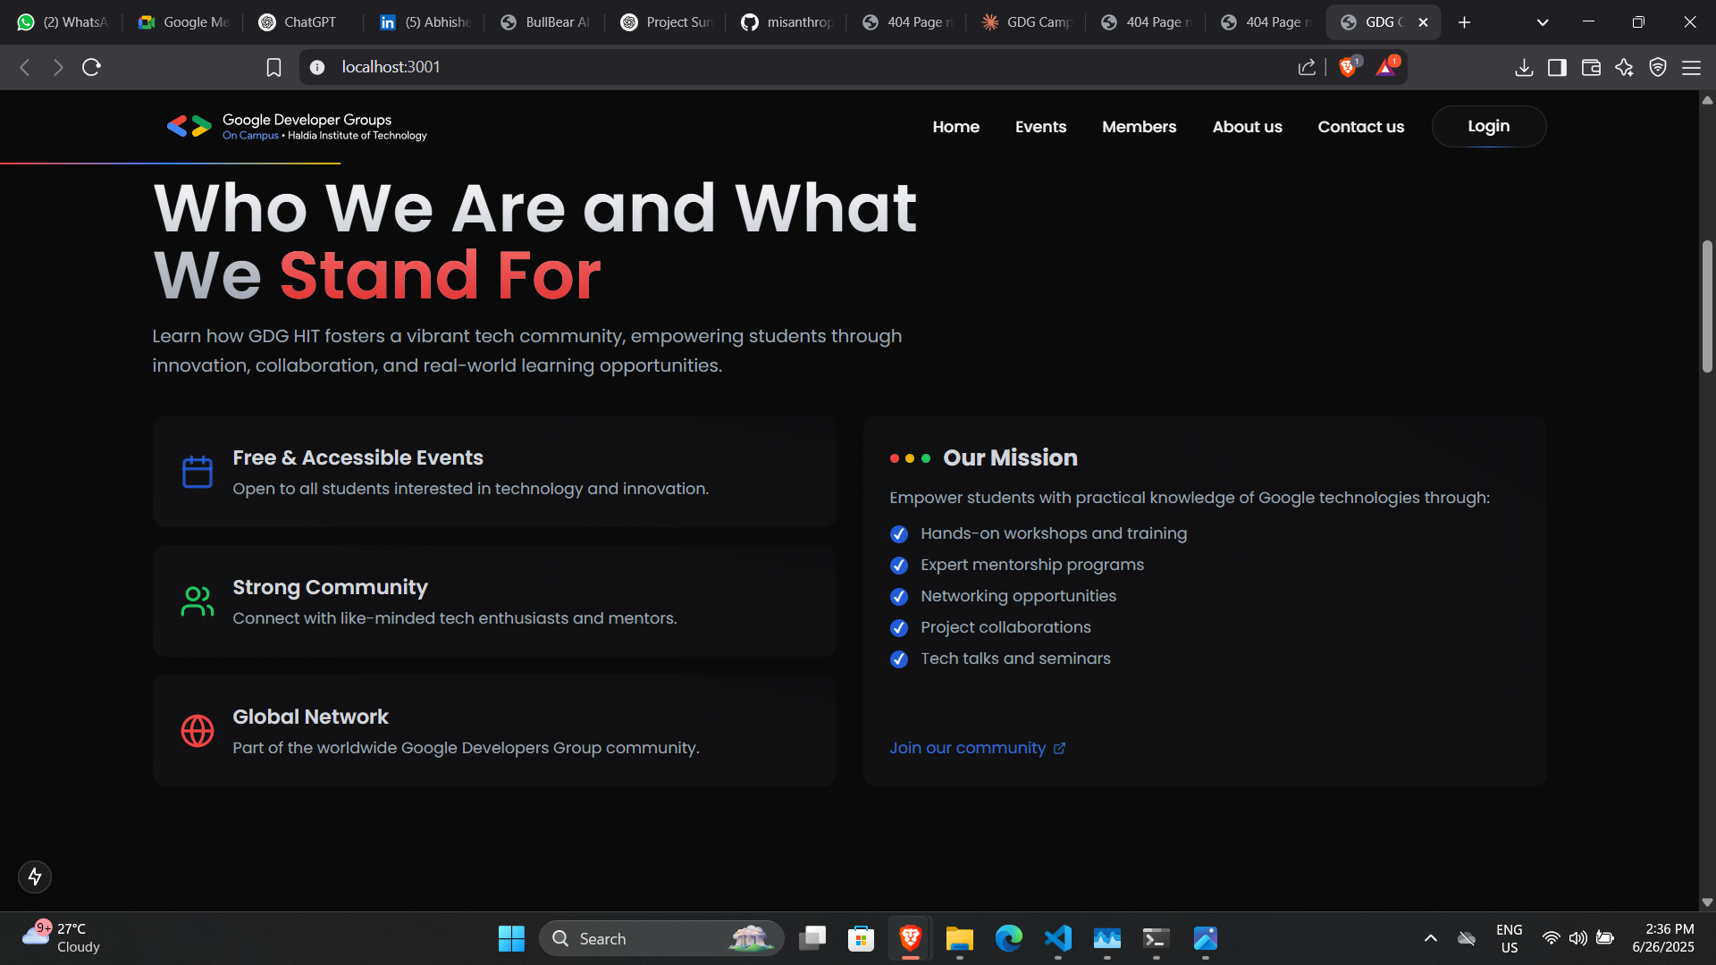The width and height of the screenshot is (1716, 965).
Task: Open Task View from taskbar
Action: point(812,938)
